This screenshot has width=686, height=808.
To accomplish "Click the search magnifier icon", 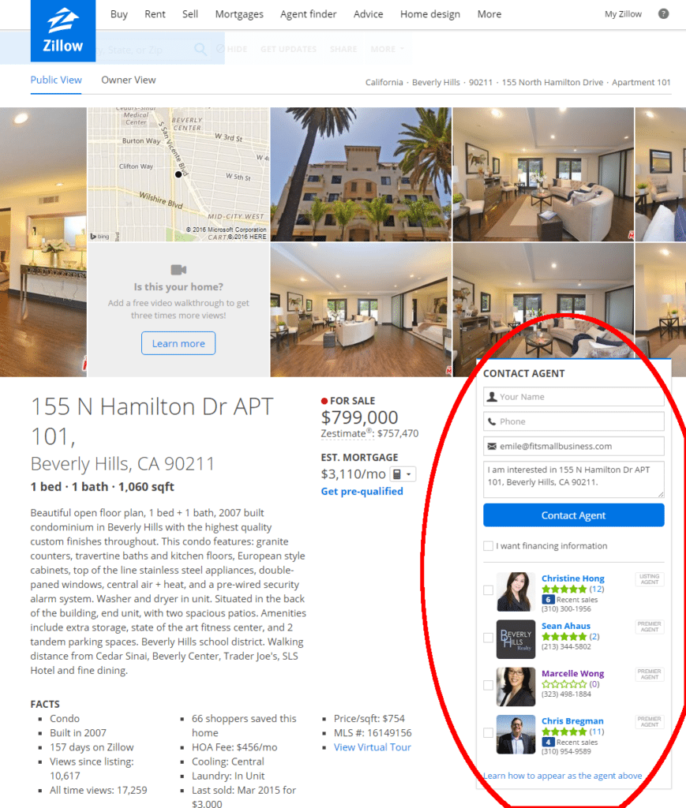I will click(200, 49).
